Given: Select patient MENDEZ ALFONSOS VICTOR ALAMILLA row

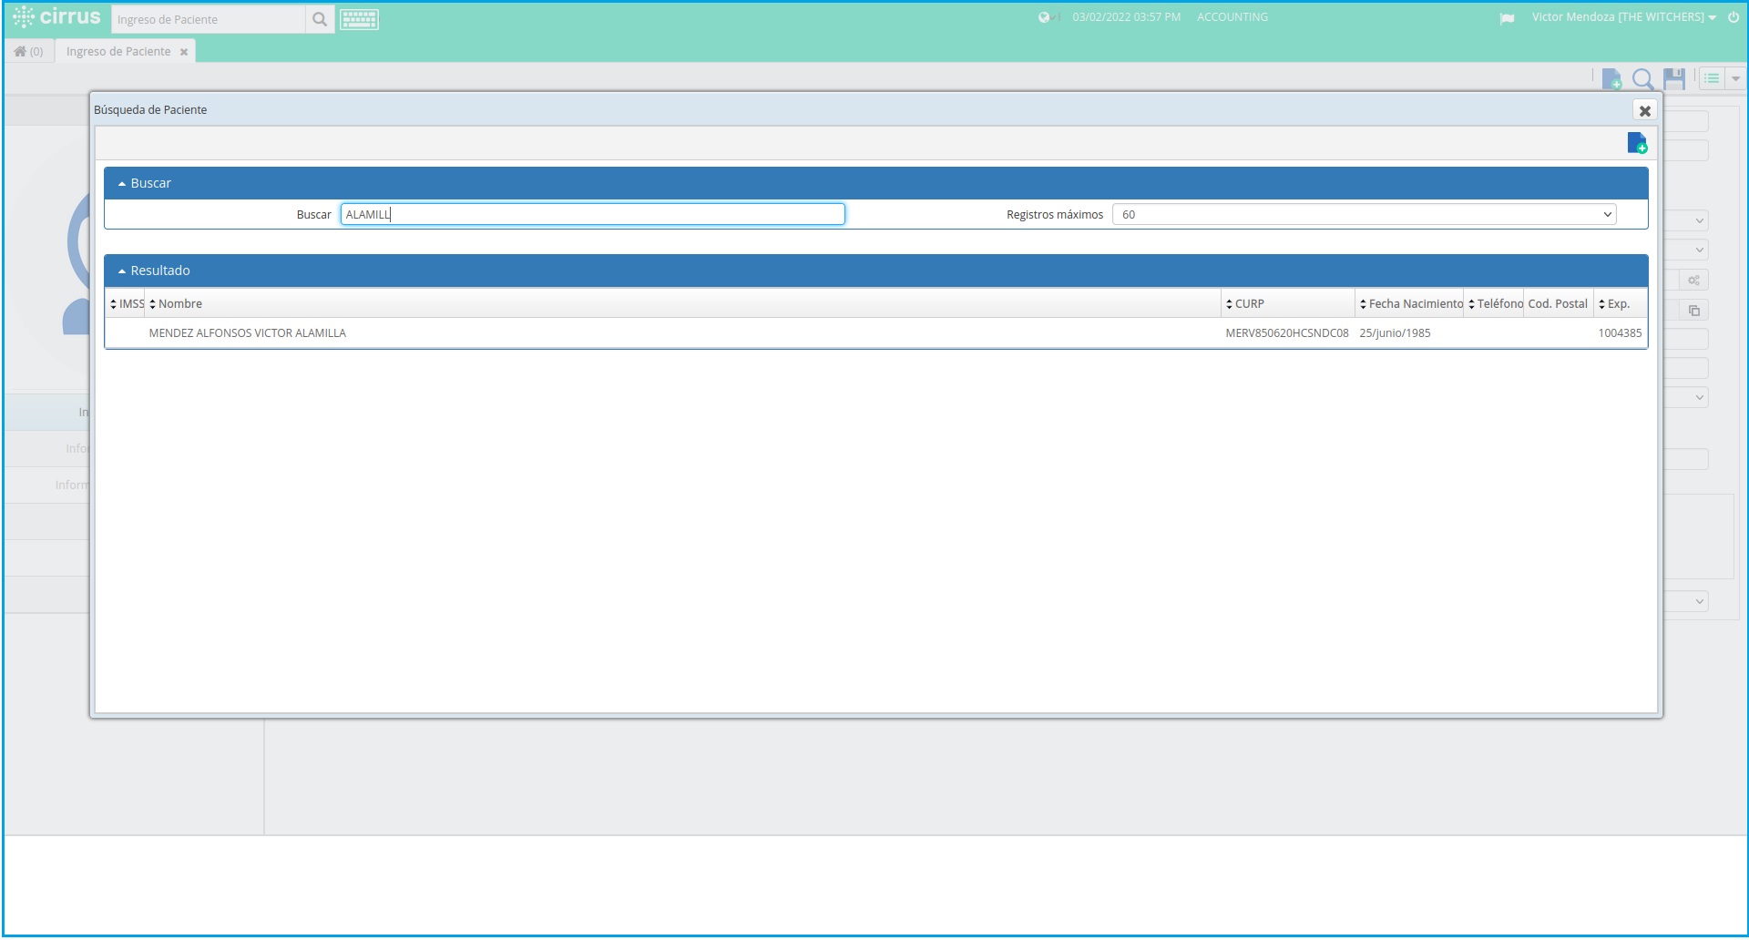Looking at the screenshot, I should click(247, 333).
